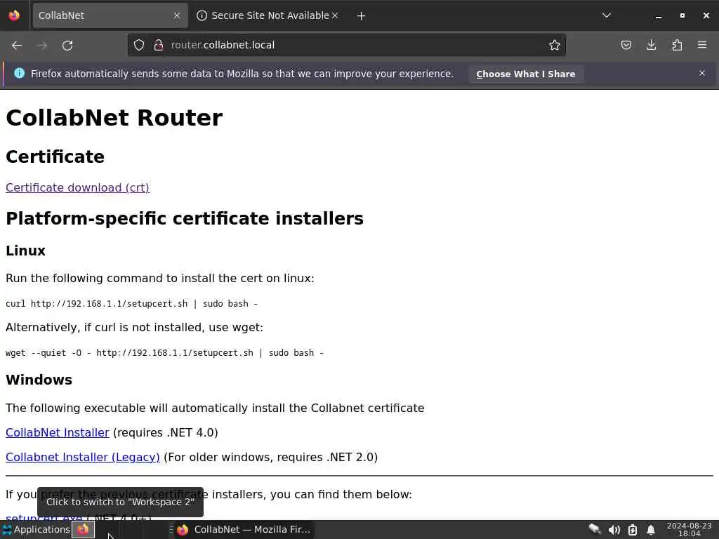Screen dimensions: 719x539
Task: Open Certificate download (crt) link
Action: [x=77, y=187]
